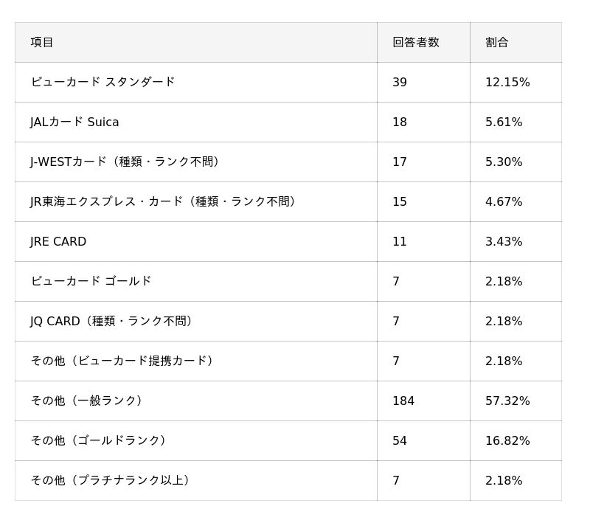Select the respondent count 39 cell
This screenshot has width=590, height=523.
click(x=400, y=82)
